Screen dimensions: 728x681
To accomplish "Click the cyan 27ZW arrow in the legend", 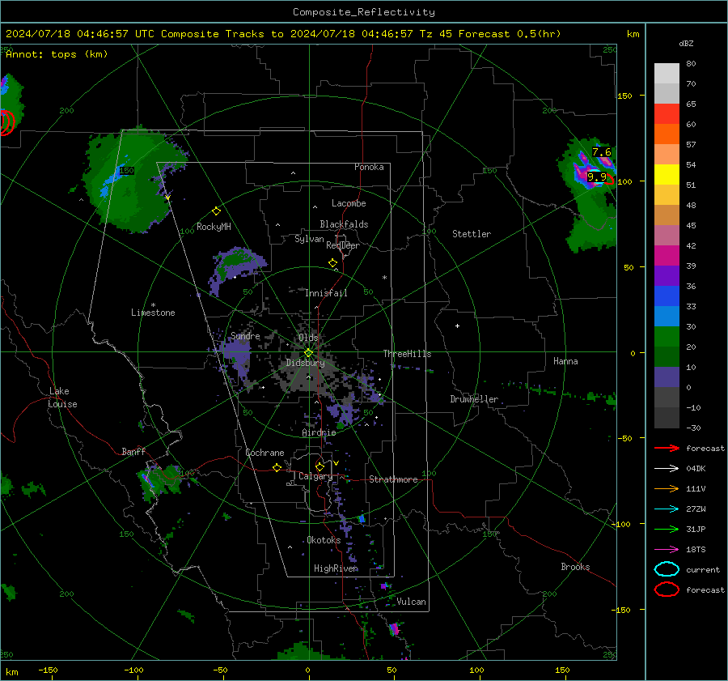I will coord(667,509).
